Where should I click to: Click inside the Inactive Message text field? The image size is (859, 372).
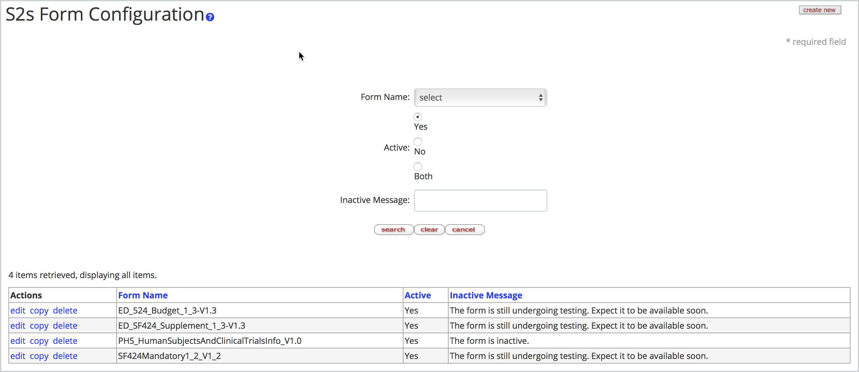[480, 200]
